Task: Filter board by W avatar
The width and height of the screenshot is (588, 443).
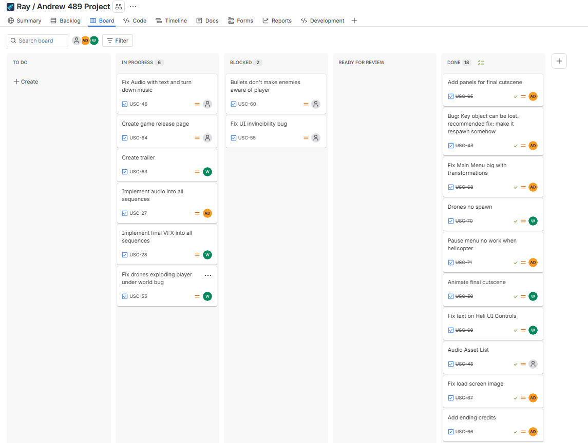Action: [94, 41]
